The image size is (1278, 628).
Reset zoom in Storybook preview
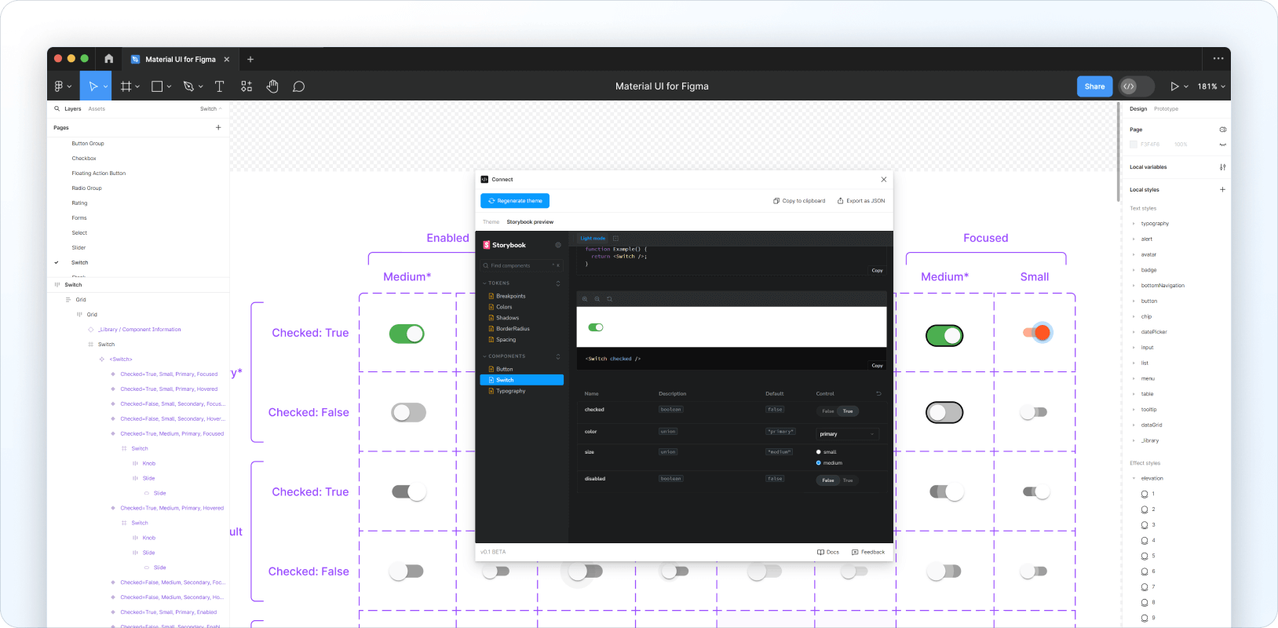(609, 299)
